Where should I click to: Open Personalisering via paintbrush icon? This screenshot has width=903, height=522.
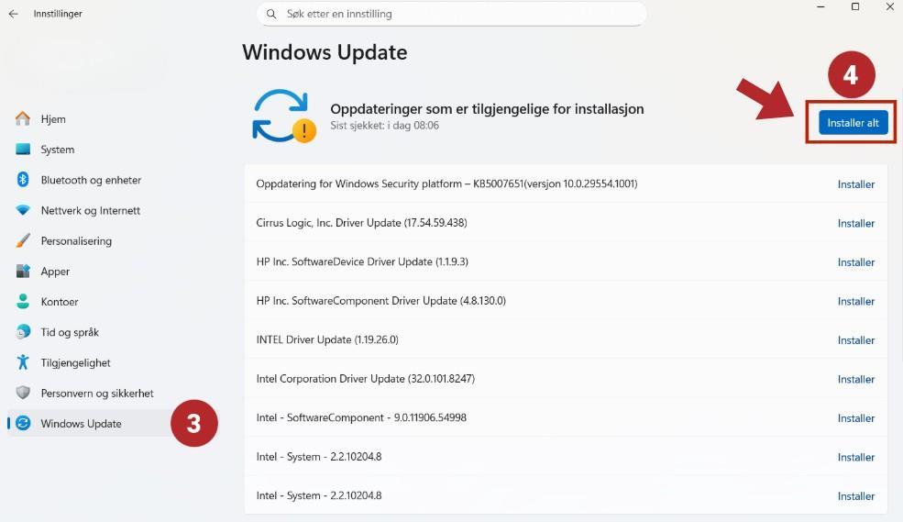pos(23,241)
